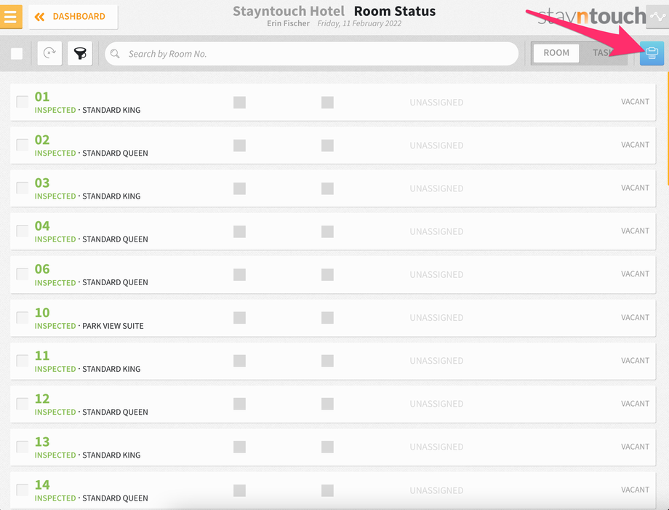The height and width of the screenshot is (510, 669).
Task: Click the user name Erin Fischer
Action: point(288,23)
